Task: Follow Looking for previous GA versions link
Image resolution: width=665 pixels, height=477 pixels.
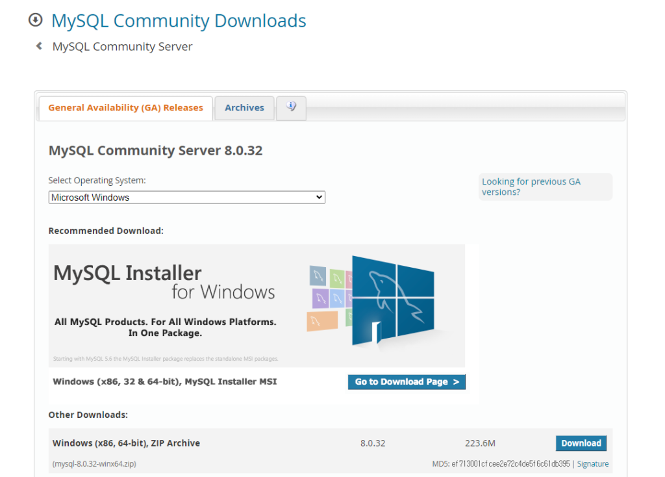Action: pos(531,187)
